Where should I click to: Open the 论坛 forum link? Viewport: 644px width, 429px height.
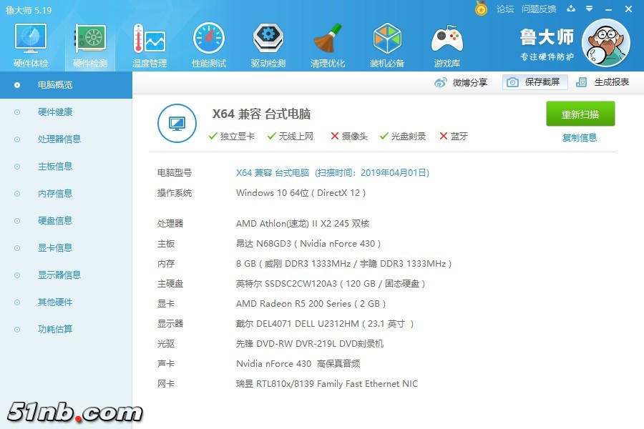[505, 9]
